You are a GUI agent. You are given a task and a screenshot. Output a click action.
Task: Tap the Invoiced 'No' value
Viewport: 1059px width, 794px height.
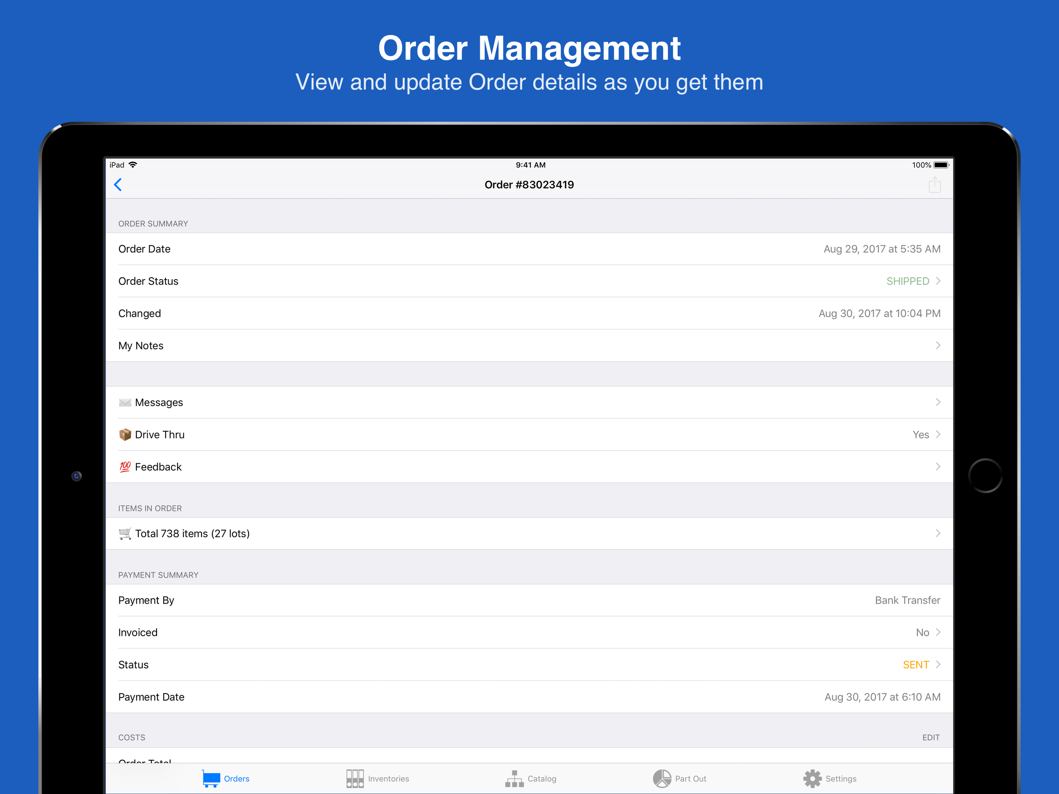coord(922,633)
